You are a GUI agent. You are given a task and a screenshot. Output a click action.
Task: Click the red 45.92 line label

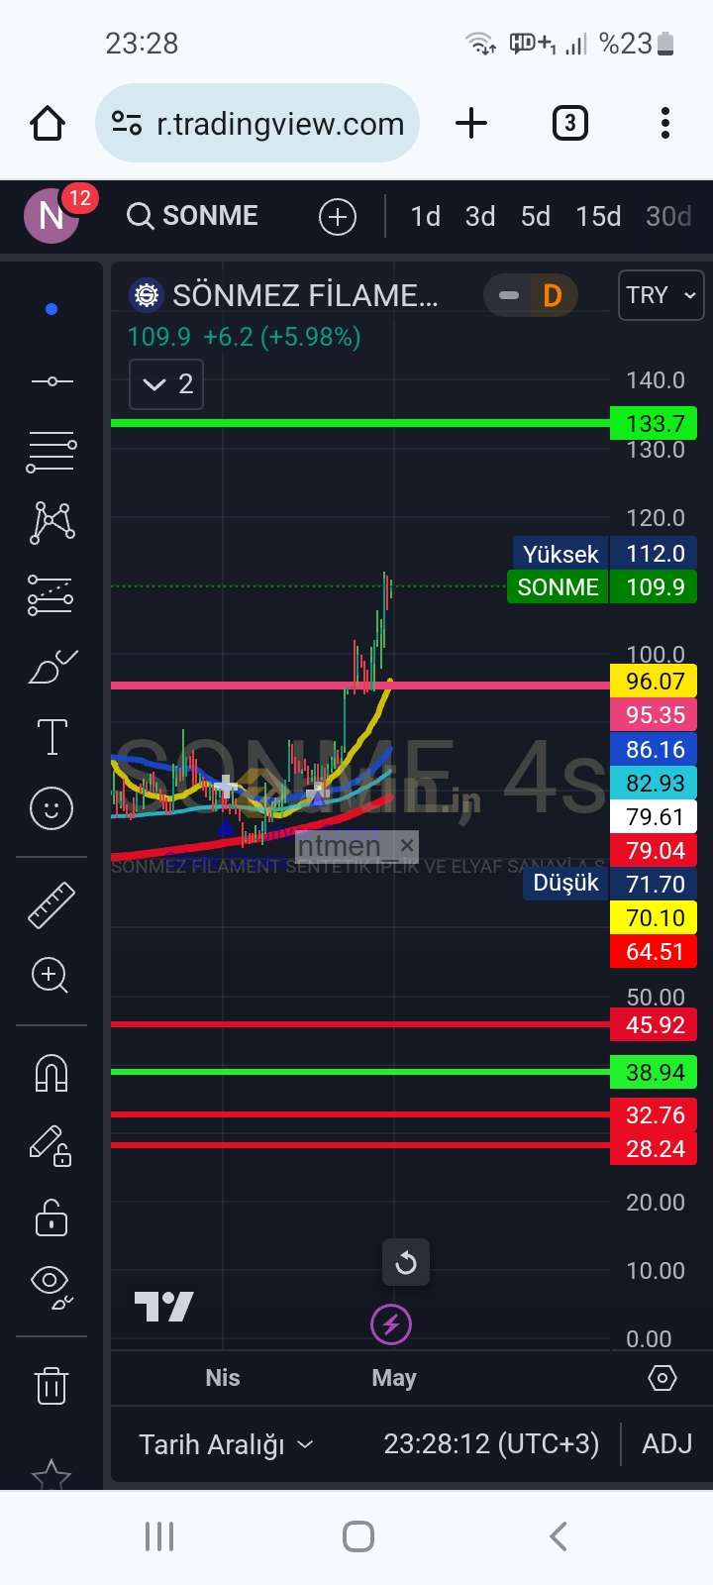(x=655, y=1024)
